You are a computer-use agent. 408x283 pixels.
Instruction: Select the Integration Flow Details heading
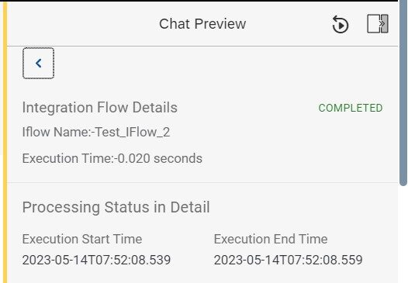point(99,108)
